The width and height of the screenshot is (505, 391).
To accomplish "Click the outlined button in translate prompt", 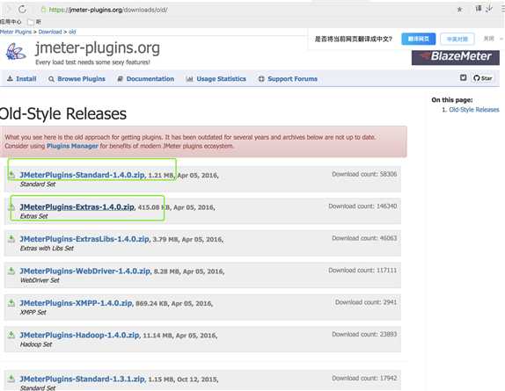I will (x=457, y=39).
